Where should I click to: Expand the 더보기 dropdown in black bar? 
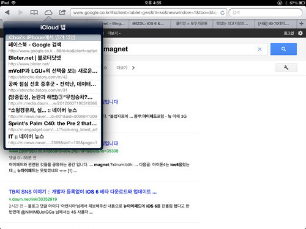click(x=114, y=33)
